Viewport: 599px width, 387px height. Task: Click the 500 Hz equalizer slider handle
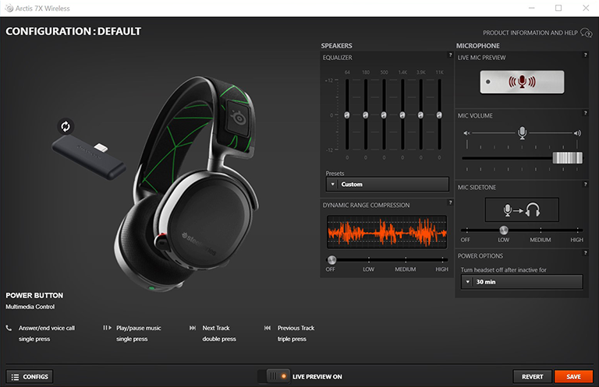coord(384,114)
